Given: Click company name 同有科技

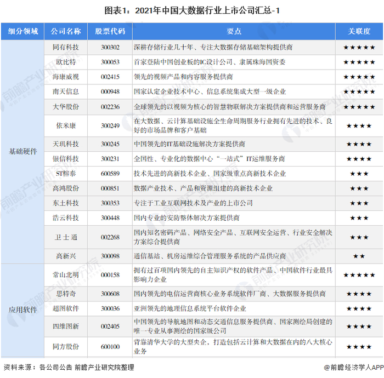Looking at the screenshot, I should [x=66, y=48].
